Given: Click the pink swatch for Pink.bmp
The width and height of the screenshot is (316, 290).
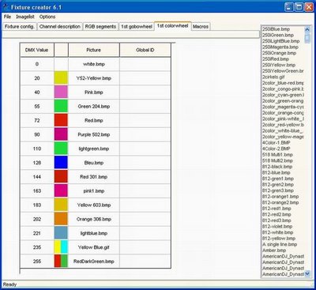Looking at the screenshot, I should click(61, 92).
